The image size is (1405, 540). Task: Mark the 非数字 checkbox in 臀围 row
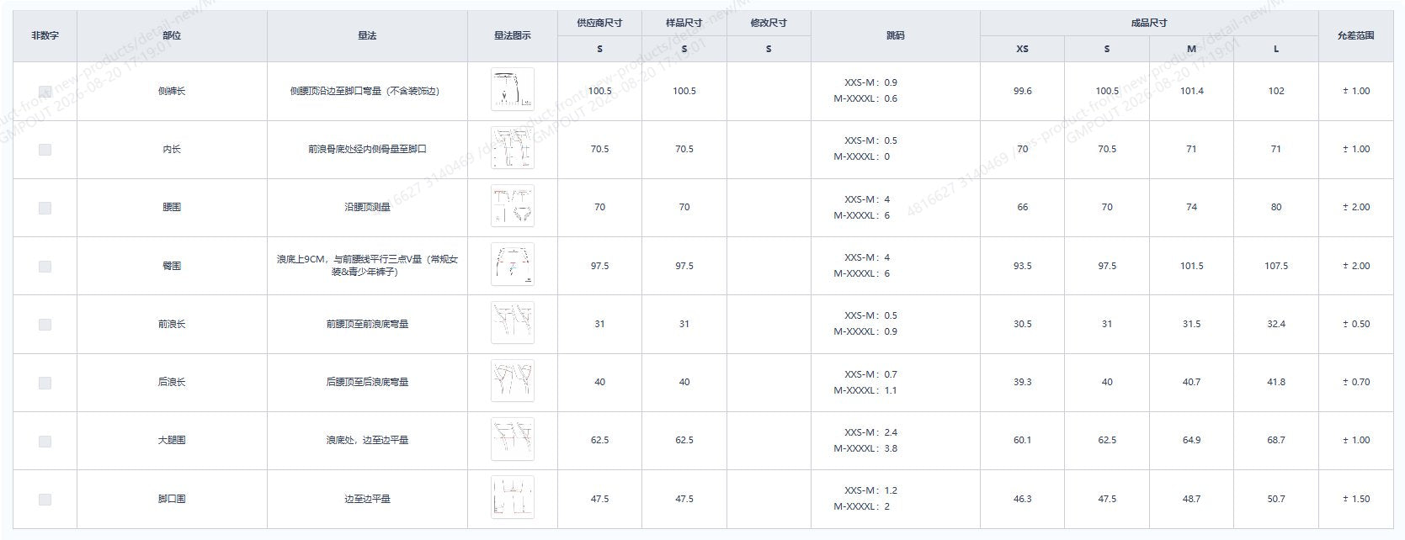point(45,267)
